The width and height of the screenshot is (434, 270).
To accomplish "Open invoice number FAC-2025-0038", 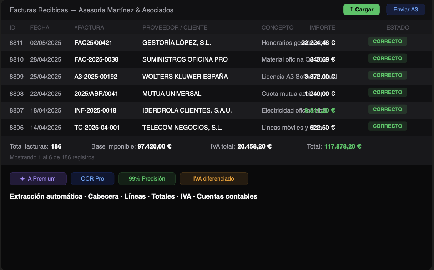I will pos(96,59).
